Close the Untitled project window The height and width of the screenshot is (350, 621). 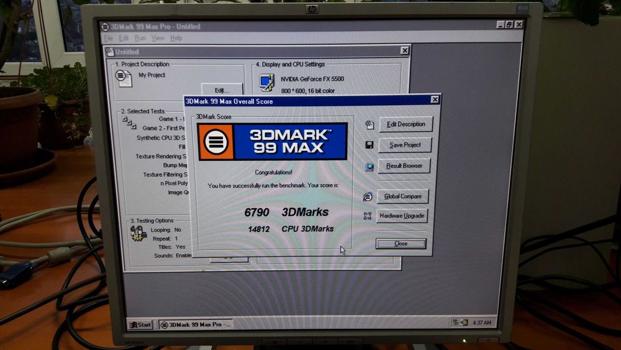(x=404, y=50)
